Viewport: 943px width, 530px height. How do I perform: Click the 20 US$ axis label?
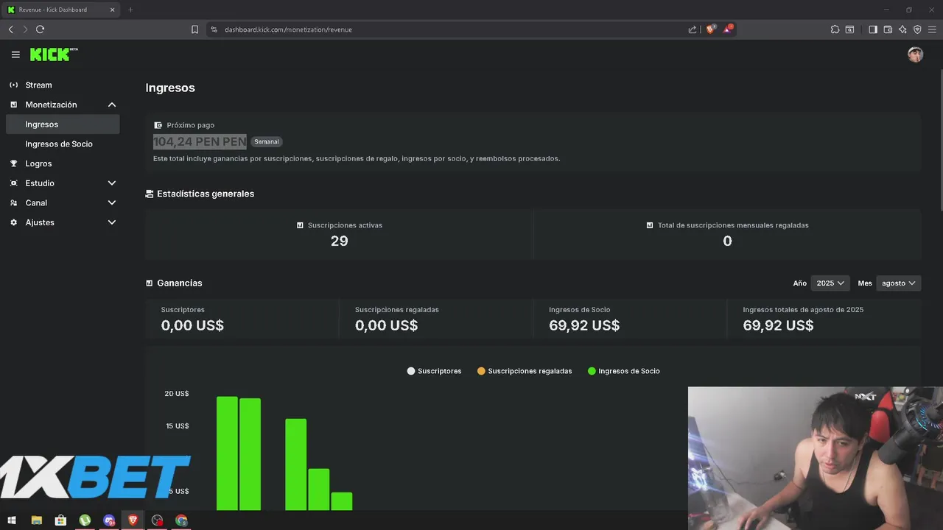click(177, 394)
